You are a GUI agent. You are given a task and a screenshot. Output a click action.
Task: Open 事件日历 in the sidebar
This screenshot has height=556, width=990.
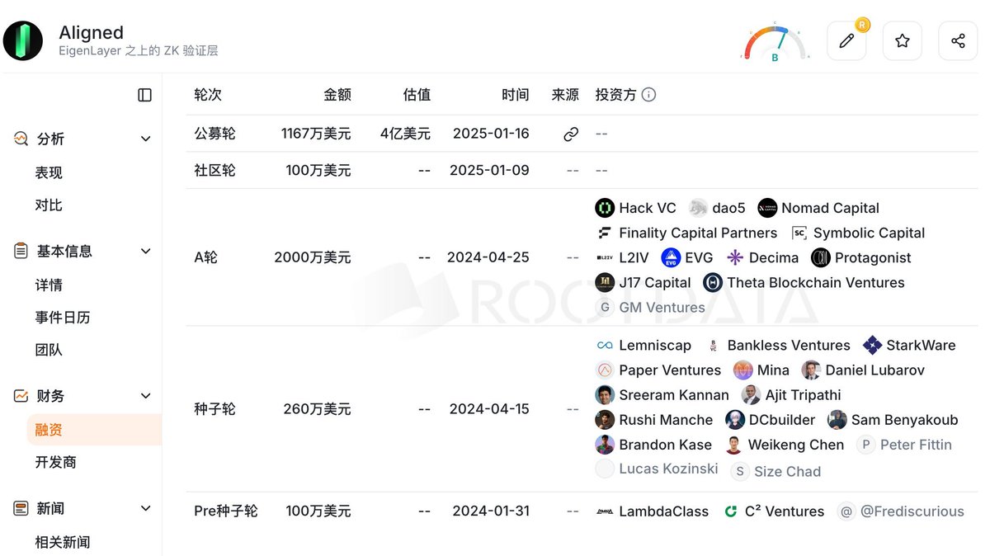63,317
